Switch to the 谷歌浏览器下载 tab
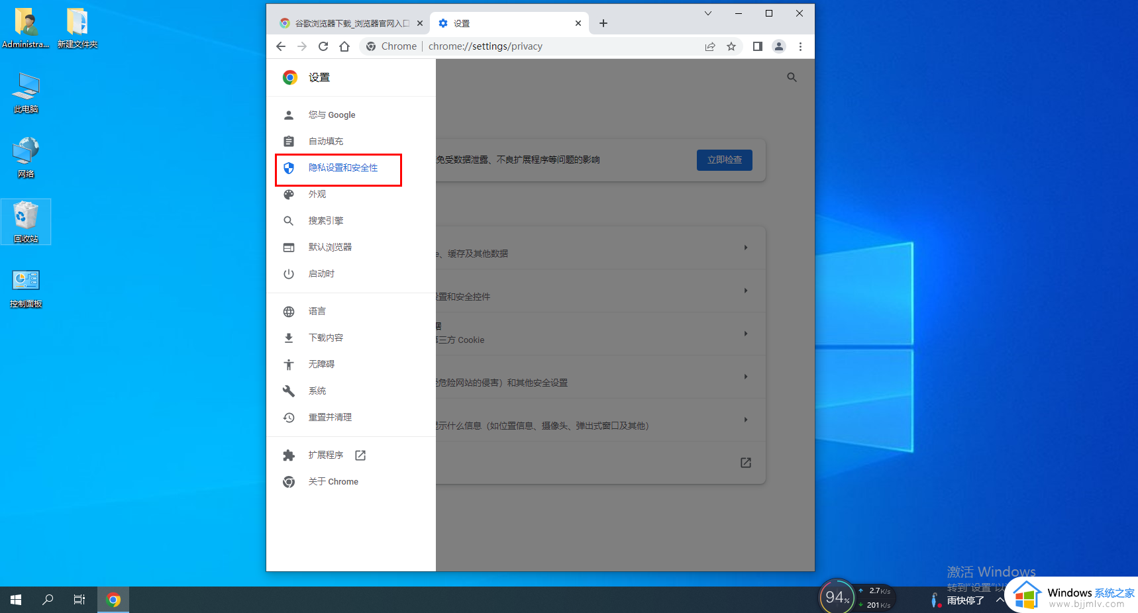 coord(351,23)
